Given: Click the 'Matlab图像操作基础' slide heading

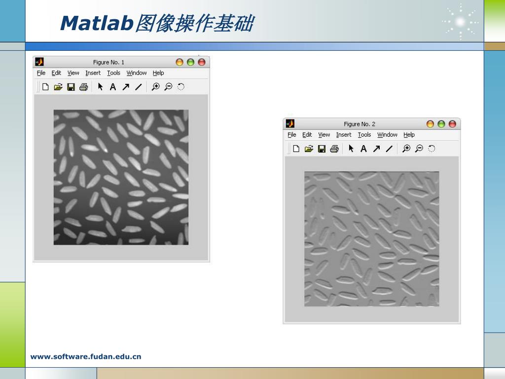Looking at the screenshot, I should 157,23.
